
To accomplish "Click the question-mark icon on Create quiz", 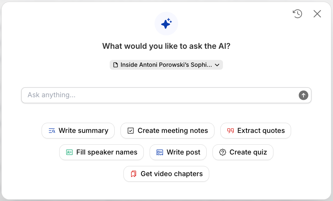I will click(222, 152).
